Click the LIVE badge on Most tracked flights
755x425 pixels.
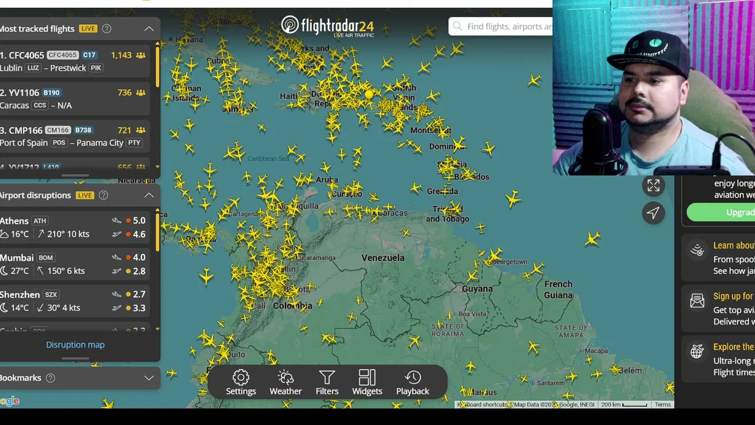88,28
